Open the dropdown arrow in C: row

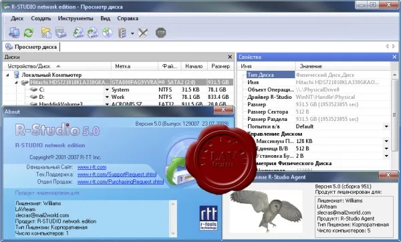click(x=107, y=90)
